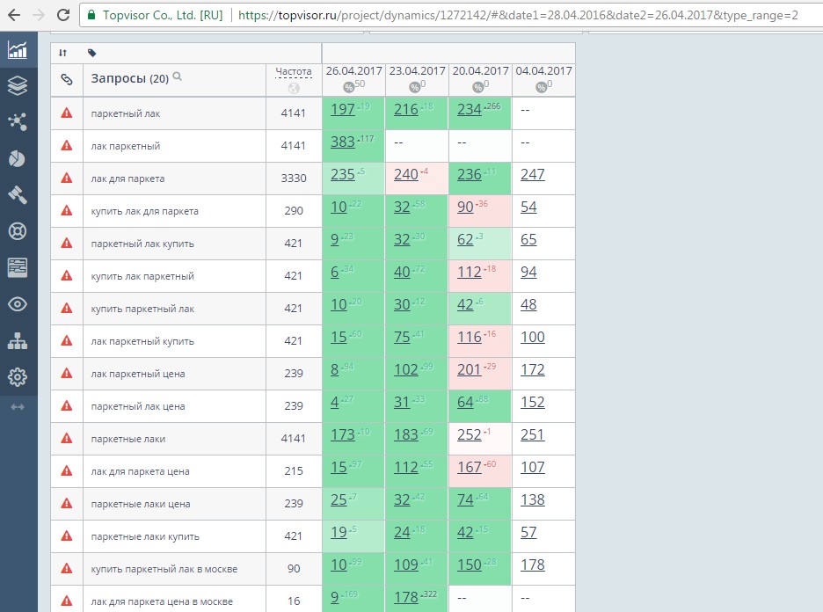
Task: Open position 247 link for лак для паркета
Action: [x=532, y=174]
